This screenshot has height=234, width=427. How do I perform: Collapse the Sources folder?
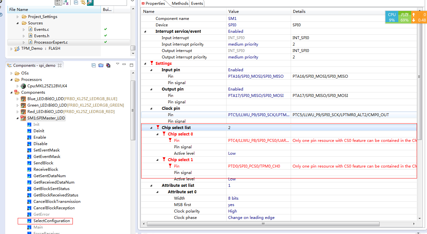point(18,23)
